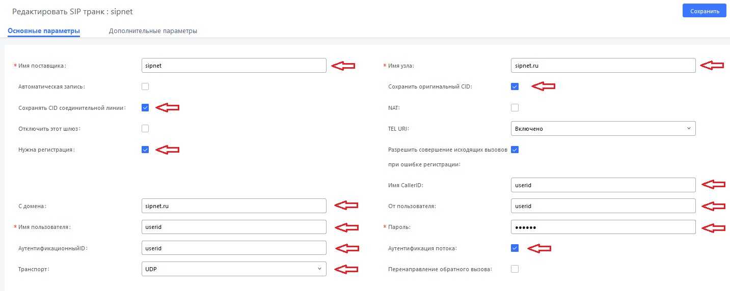
Task: Enable the Автоматическая запись checkbox
Action: pyautogui.click(x=145, y=86)
